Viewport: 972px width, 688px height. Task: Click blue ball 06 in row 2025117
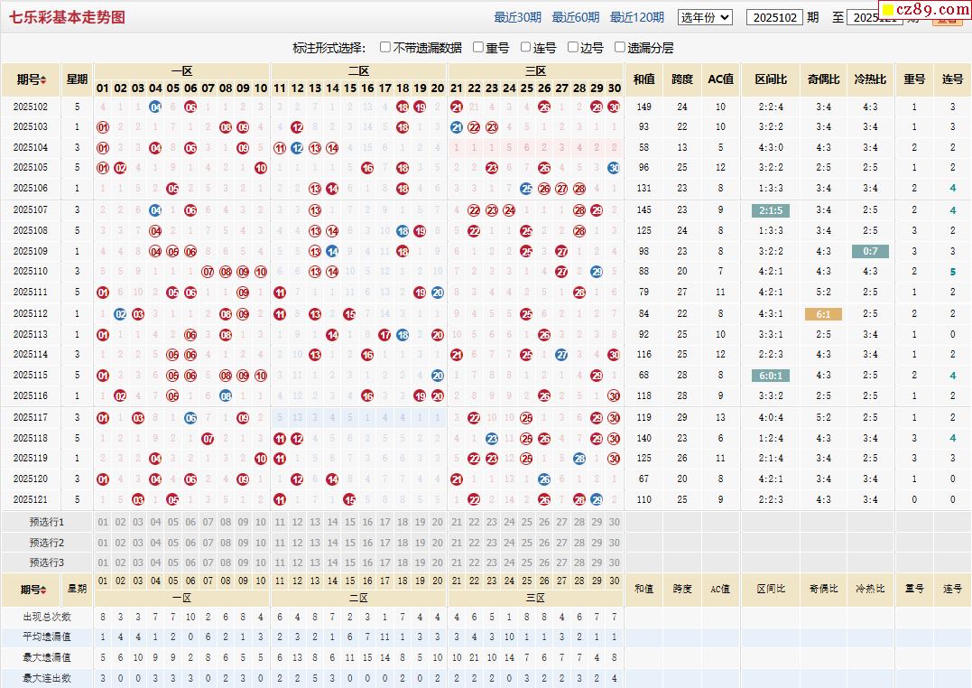click(190, 418)
